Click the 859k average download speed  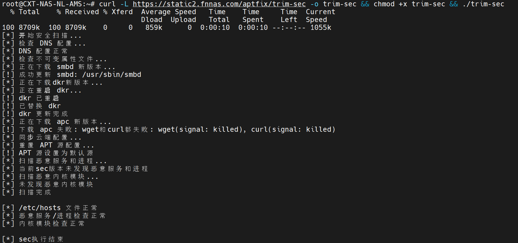154,27
